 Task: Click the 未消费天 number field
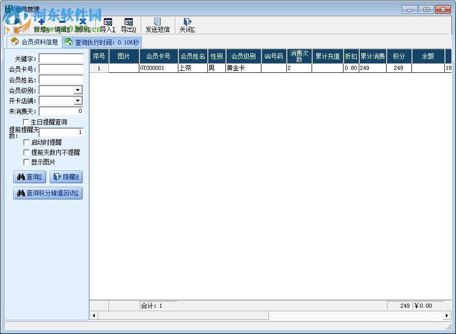click(61, 111)
